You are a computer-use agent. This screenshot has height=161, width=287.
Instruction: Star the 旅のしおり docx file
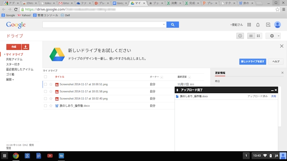point(51,106)
